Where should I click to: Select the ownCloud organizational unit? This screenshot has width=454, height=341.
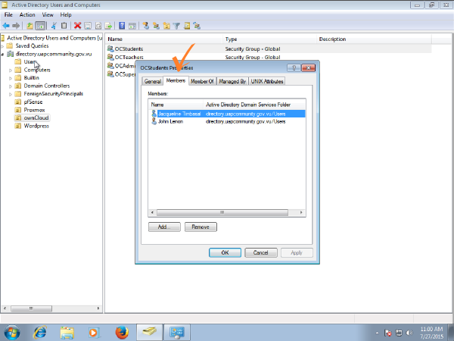[32, 117]
